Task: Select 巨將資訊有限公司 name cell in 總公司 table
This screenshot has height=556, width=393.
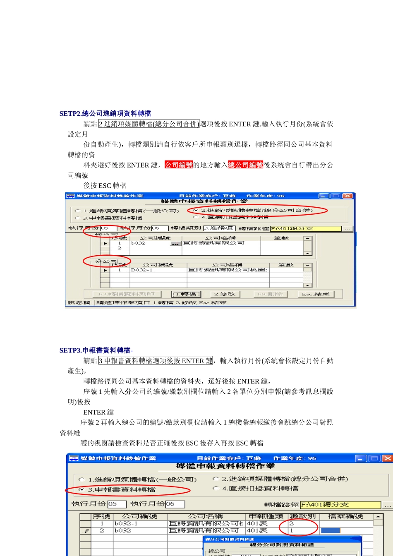Action: 221,243
